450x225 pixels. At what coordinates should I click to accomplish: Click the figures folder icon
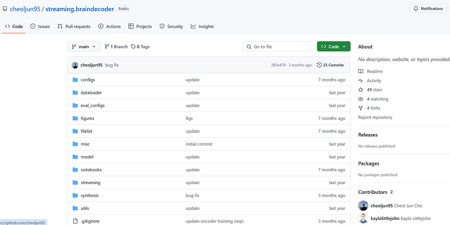(x=75, y=118)
